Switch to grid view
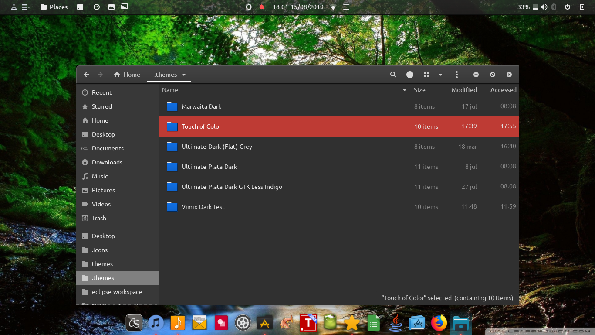595x335 pixels. 426,75
